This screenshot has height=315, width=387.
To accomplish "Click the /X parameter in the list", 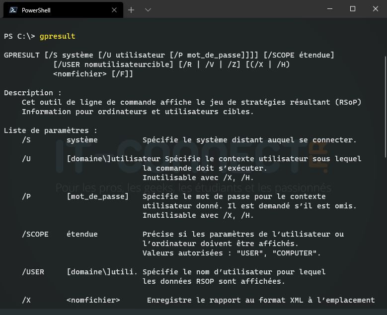I will pyautogui.click(x=26, y=300).
